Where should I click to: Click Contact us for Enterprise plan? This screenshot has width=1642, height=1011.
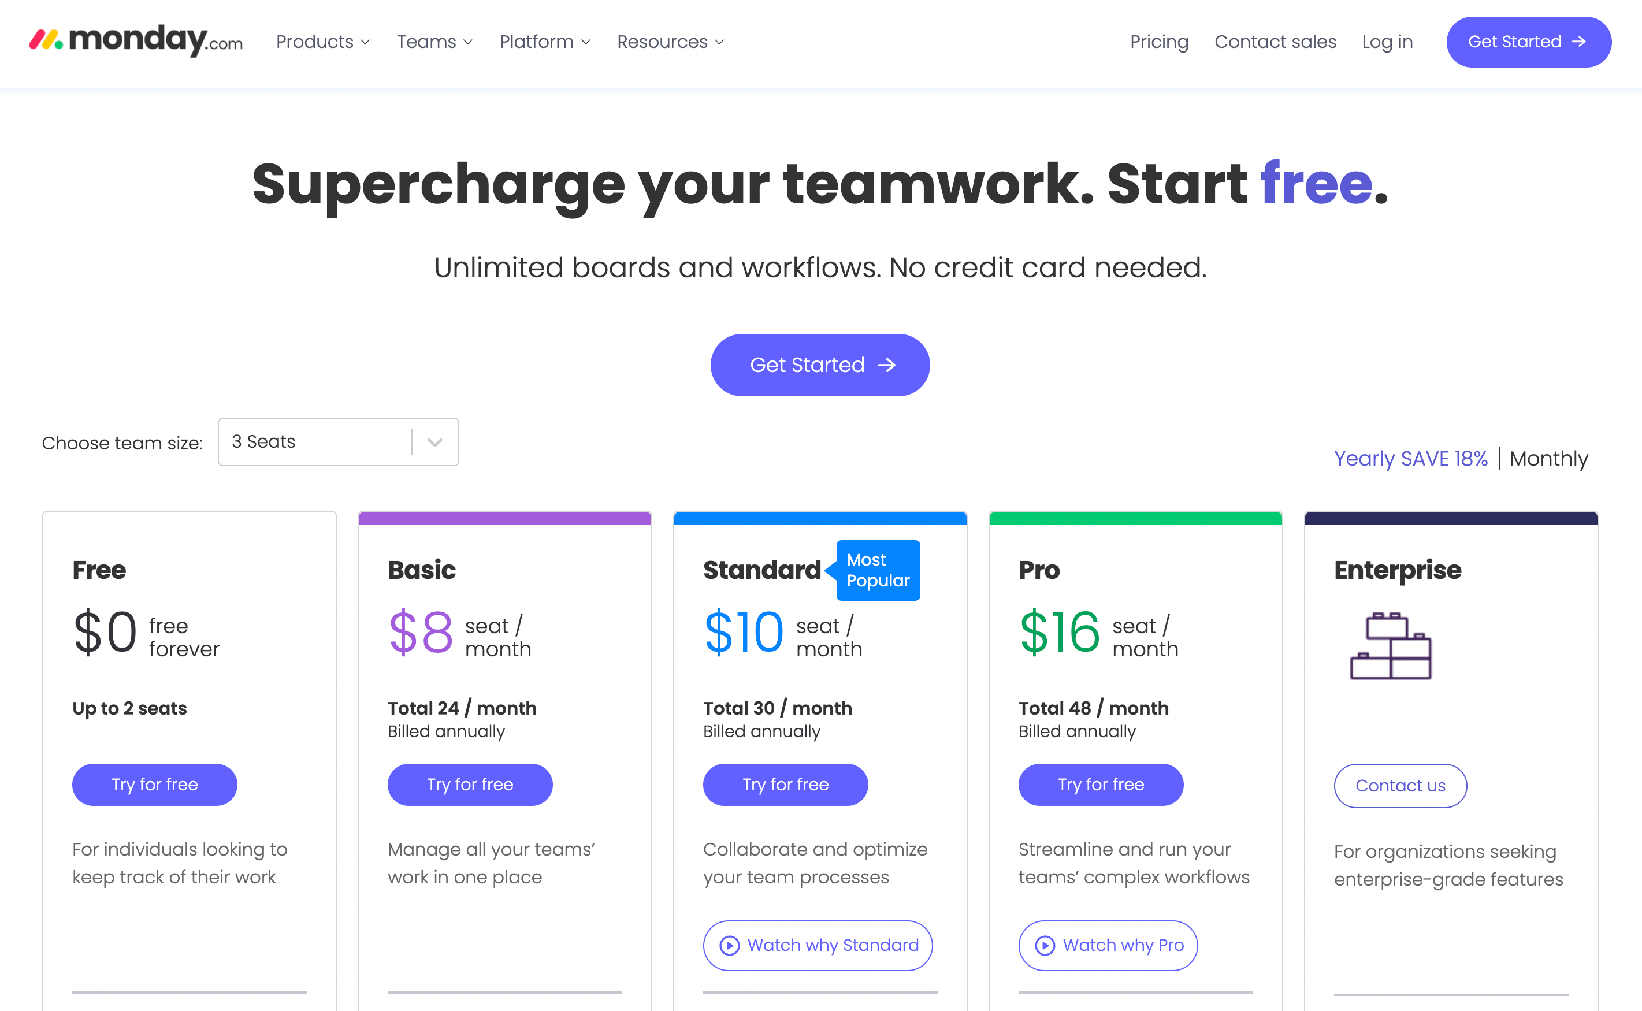point(1402,786)
